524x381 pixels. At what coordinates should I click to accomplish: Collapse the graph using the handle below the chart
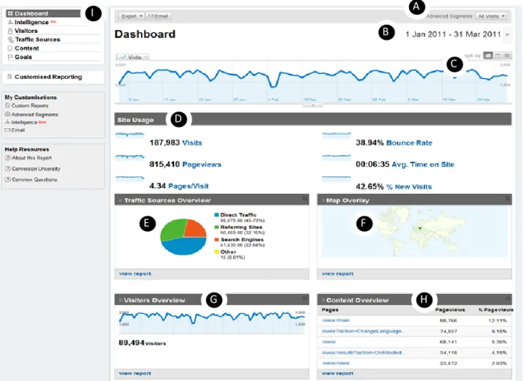point(312,105)
